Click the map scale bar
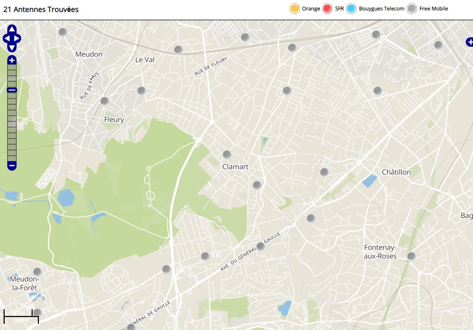The image size is (473, 330). (x=21, y=317)
